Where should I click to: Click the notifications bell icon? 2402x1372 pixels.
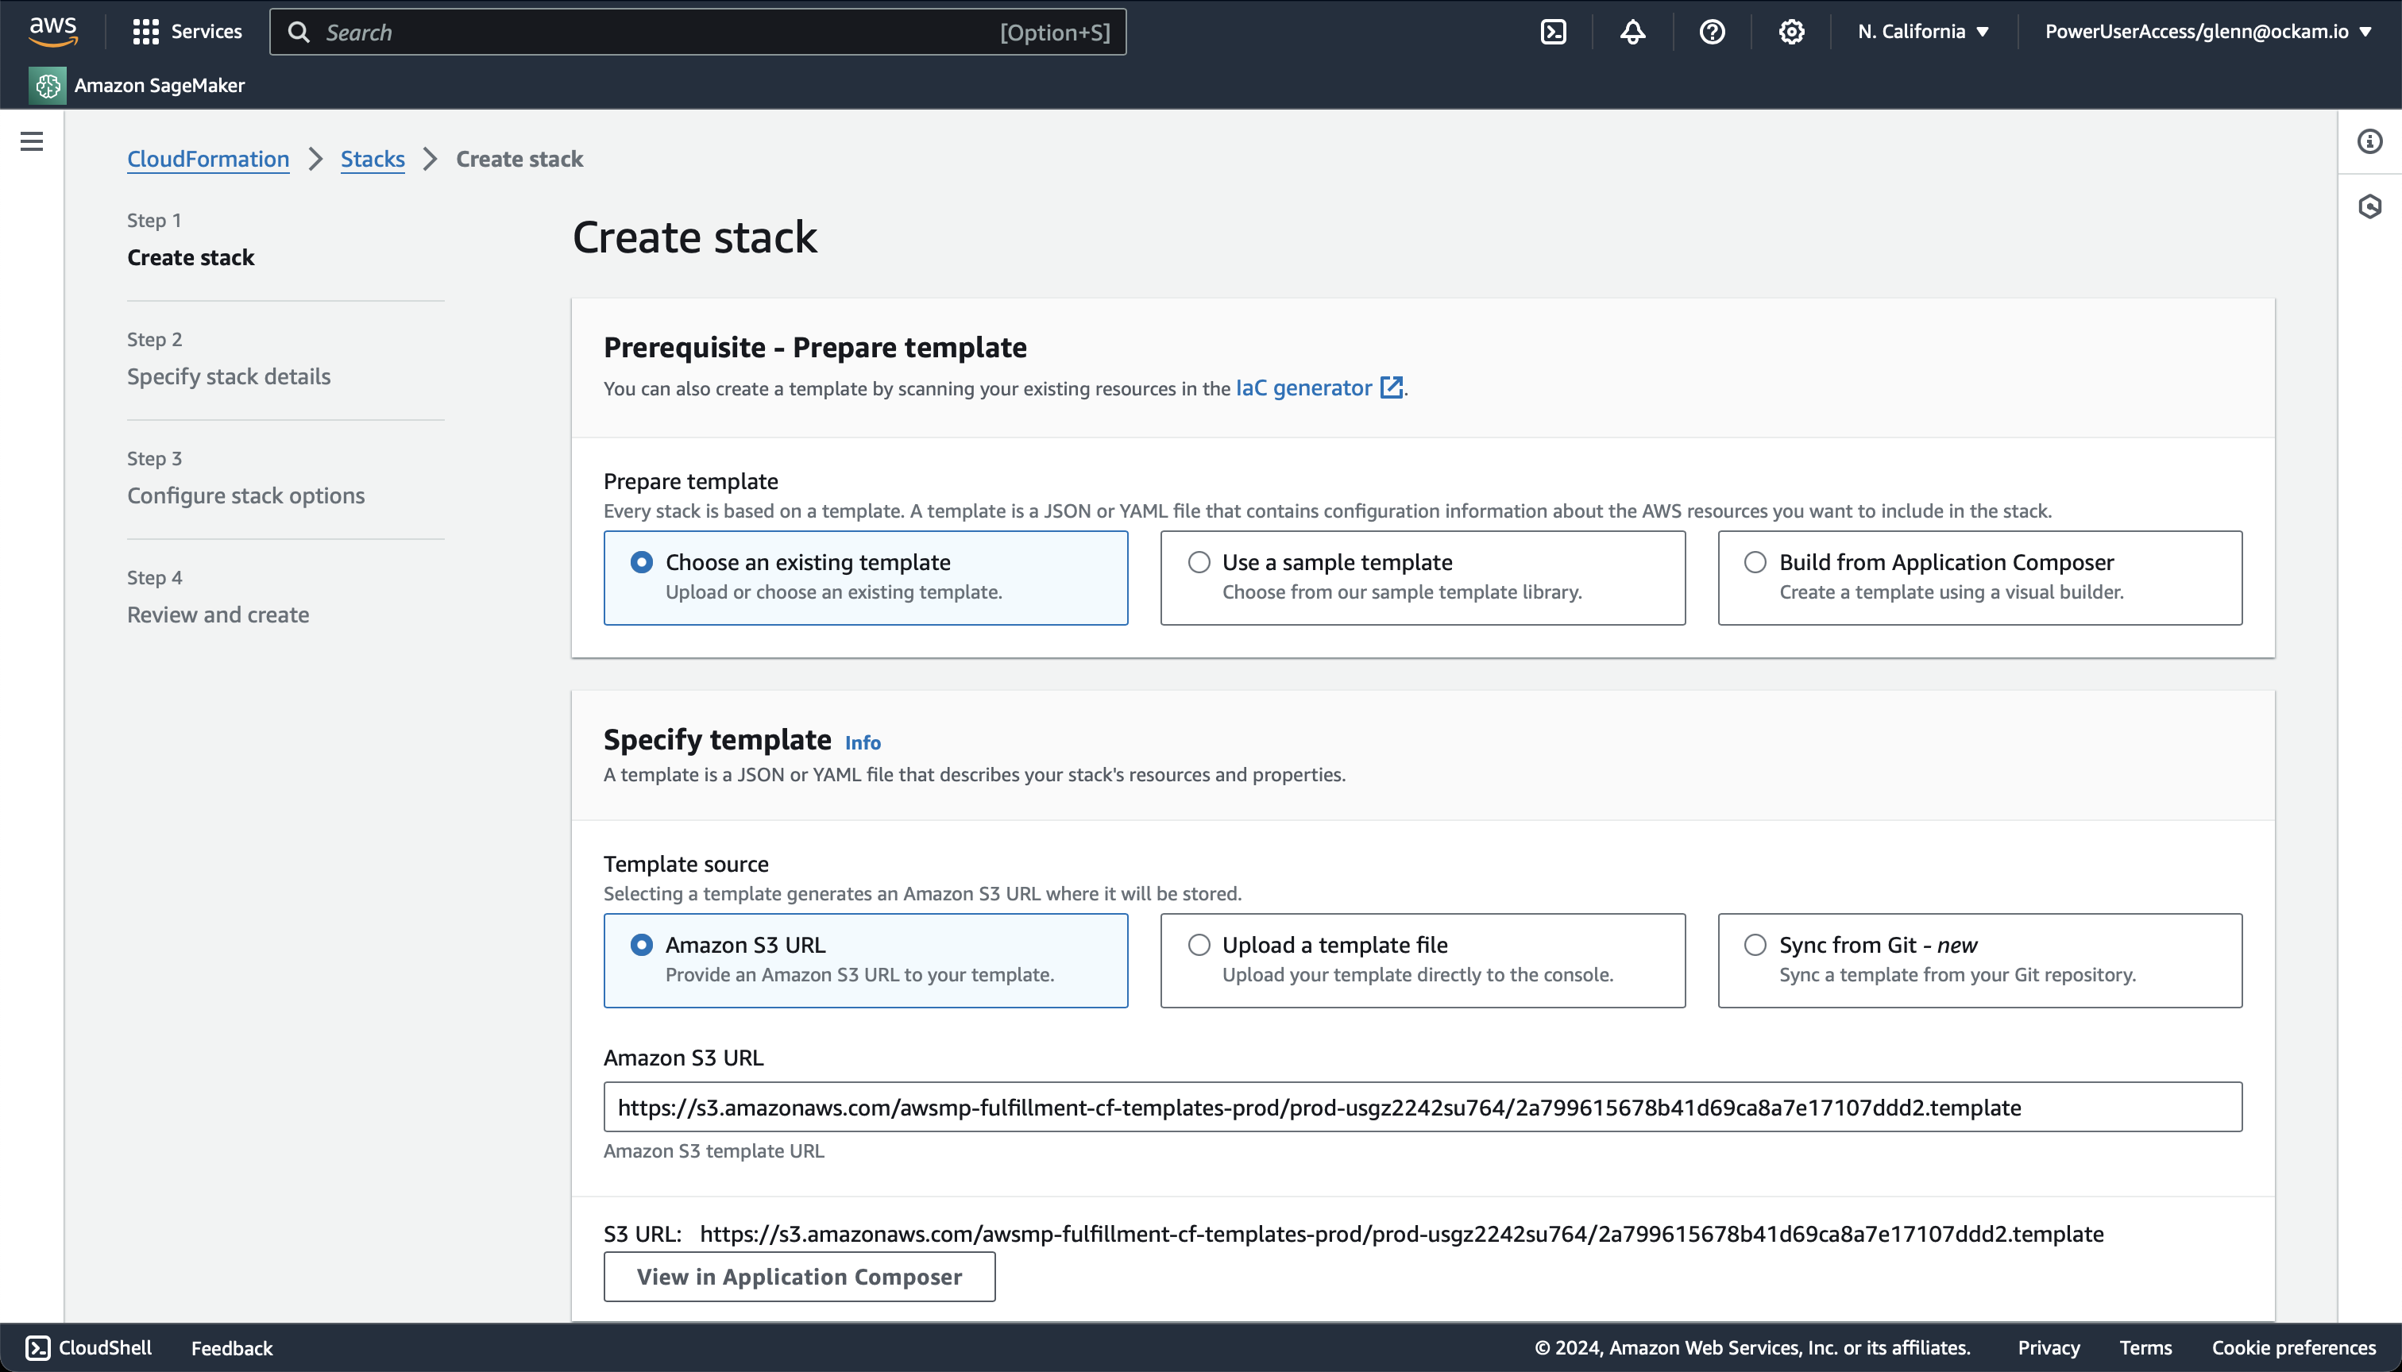coord(1630,31)
